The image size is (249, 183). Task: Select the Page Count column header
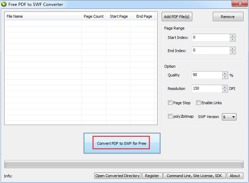(94, 16)
